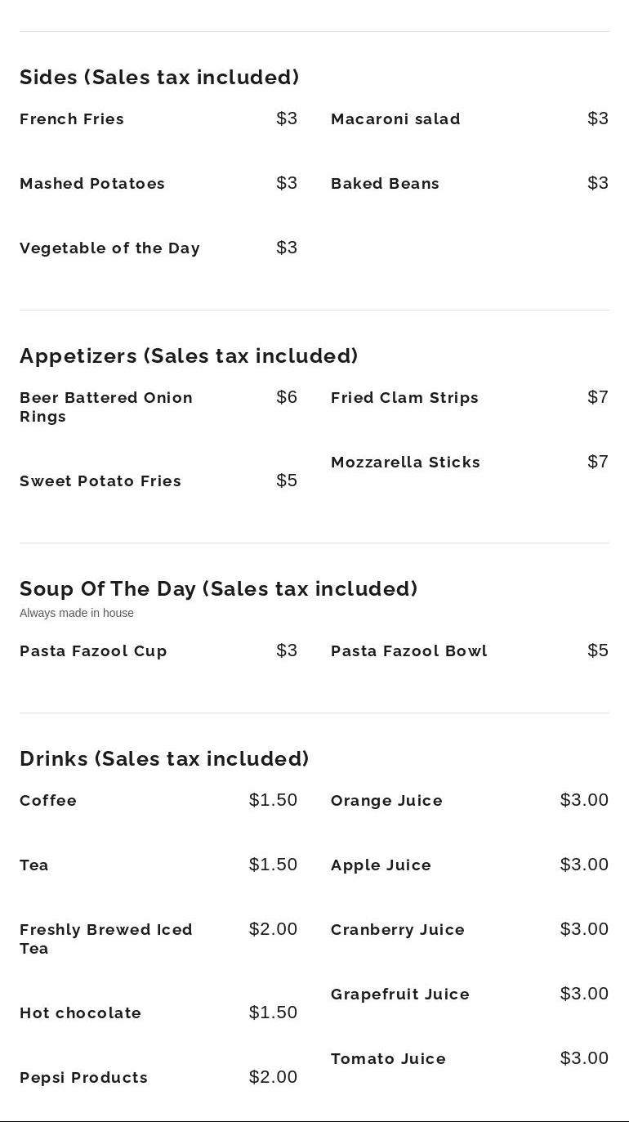The image size is (629, 1122).
Task: Select the Pepsi Products item
Action: click(x=83, y=1078)
